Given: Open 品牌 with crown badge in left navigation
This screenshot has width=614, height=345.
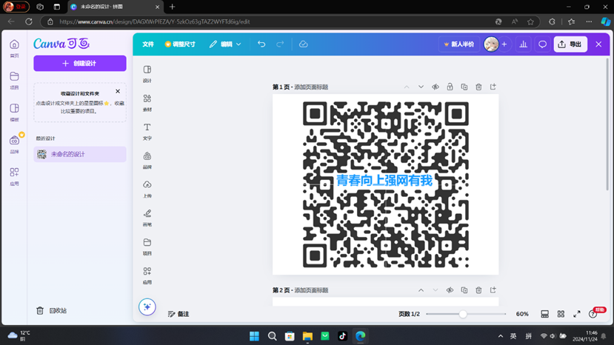Looking at the screenshot, I should point(15,144).
